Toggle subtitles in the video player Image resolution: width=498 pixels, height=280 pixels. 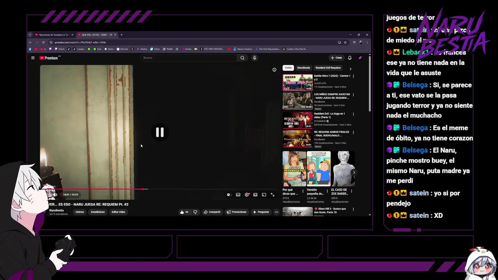pyautogui.click(x=238, y=194)
